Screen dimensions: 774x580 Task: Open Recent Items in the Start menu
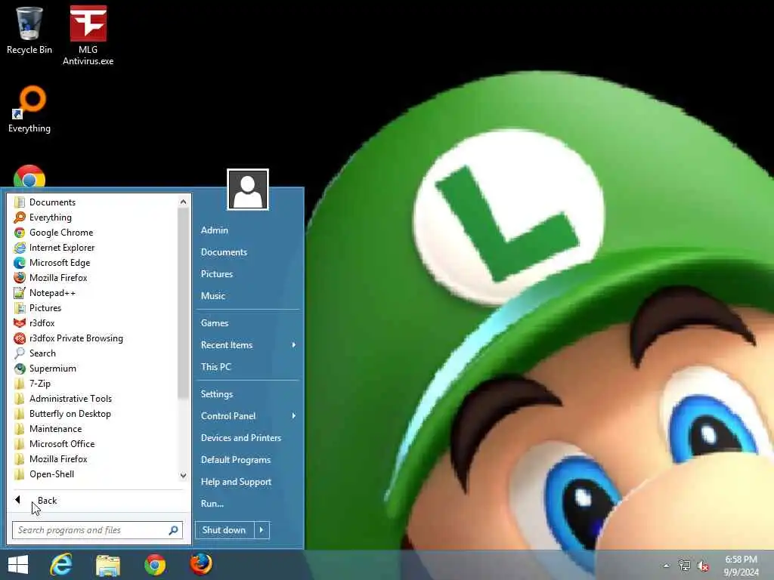[x=248, y=345]
